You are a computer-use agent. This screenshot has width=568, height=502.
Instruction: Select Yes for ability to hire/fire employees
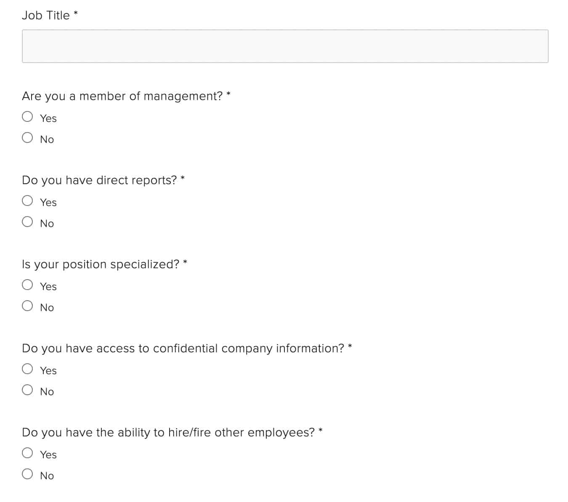(27, 453)
